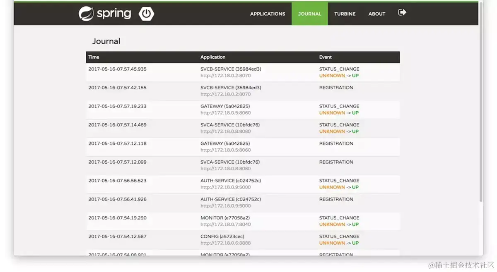This screenshot has height=272, width=497.
Task: Click the logout arrow icon in the navbar
Action: 402,12
